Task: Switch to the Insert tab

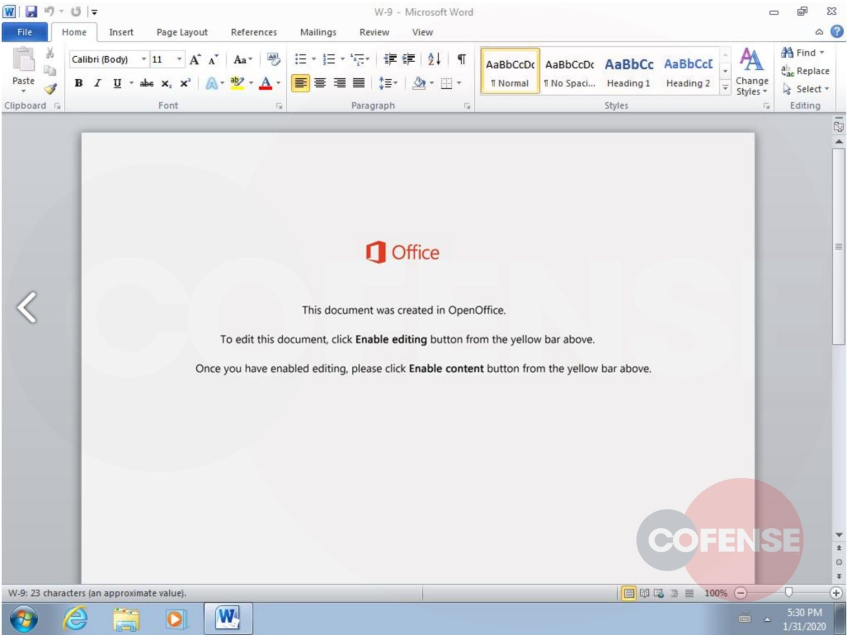Action: [x=121, y=32]
